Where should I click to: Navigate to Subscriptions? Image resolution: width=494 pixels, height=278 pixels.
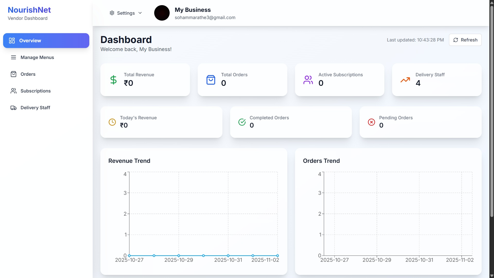pos(46,91)
